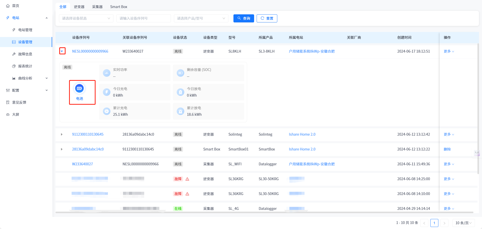Click the fault warning triangle on SL36KRG row
Image resolution: width=482 pixels, height=229 pixels.
pos(187,179)
